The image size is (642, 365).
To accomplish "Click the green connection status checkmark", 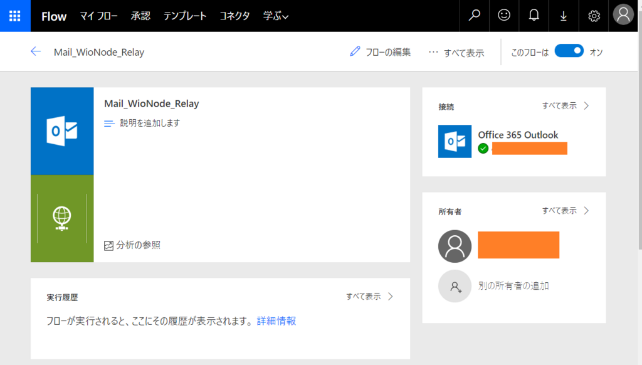I will point(483,148).
